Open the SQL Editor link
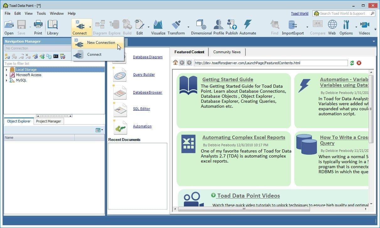Viewport: 380px width, 228px height. pyautogui.click(x=142, y=109)
